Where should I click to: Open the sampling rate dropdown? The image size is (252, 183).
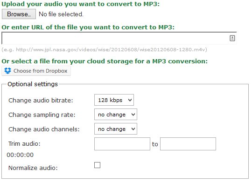116,115
